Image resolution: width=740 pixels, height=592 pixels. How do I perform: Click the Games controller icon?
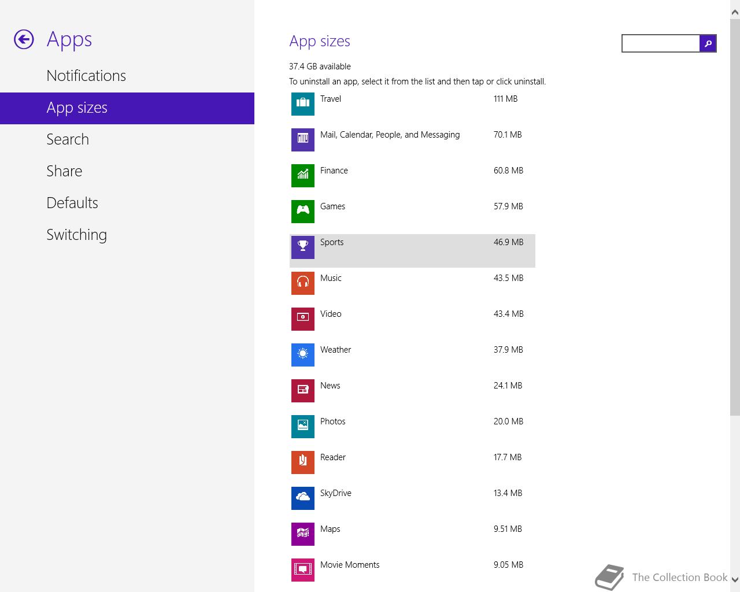tap(303, 212)
